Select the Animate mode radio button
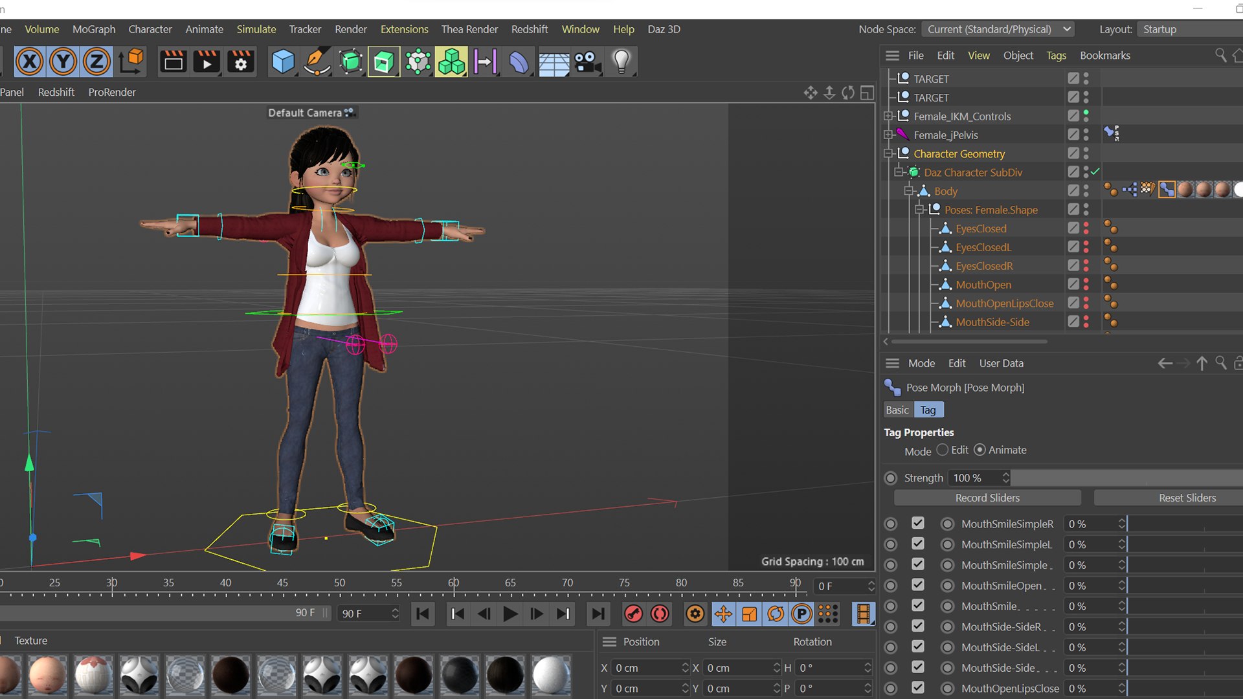The width and height of the screenshot is (1243, 699). [x=980, y=450]
